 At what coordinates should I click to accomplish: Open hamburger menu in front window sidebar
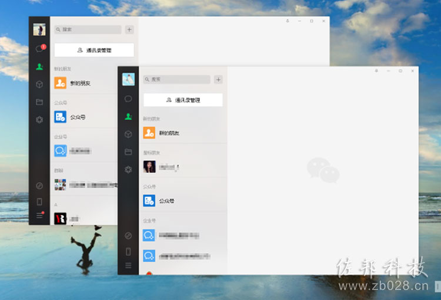coord(128,265)
